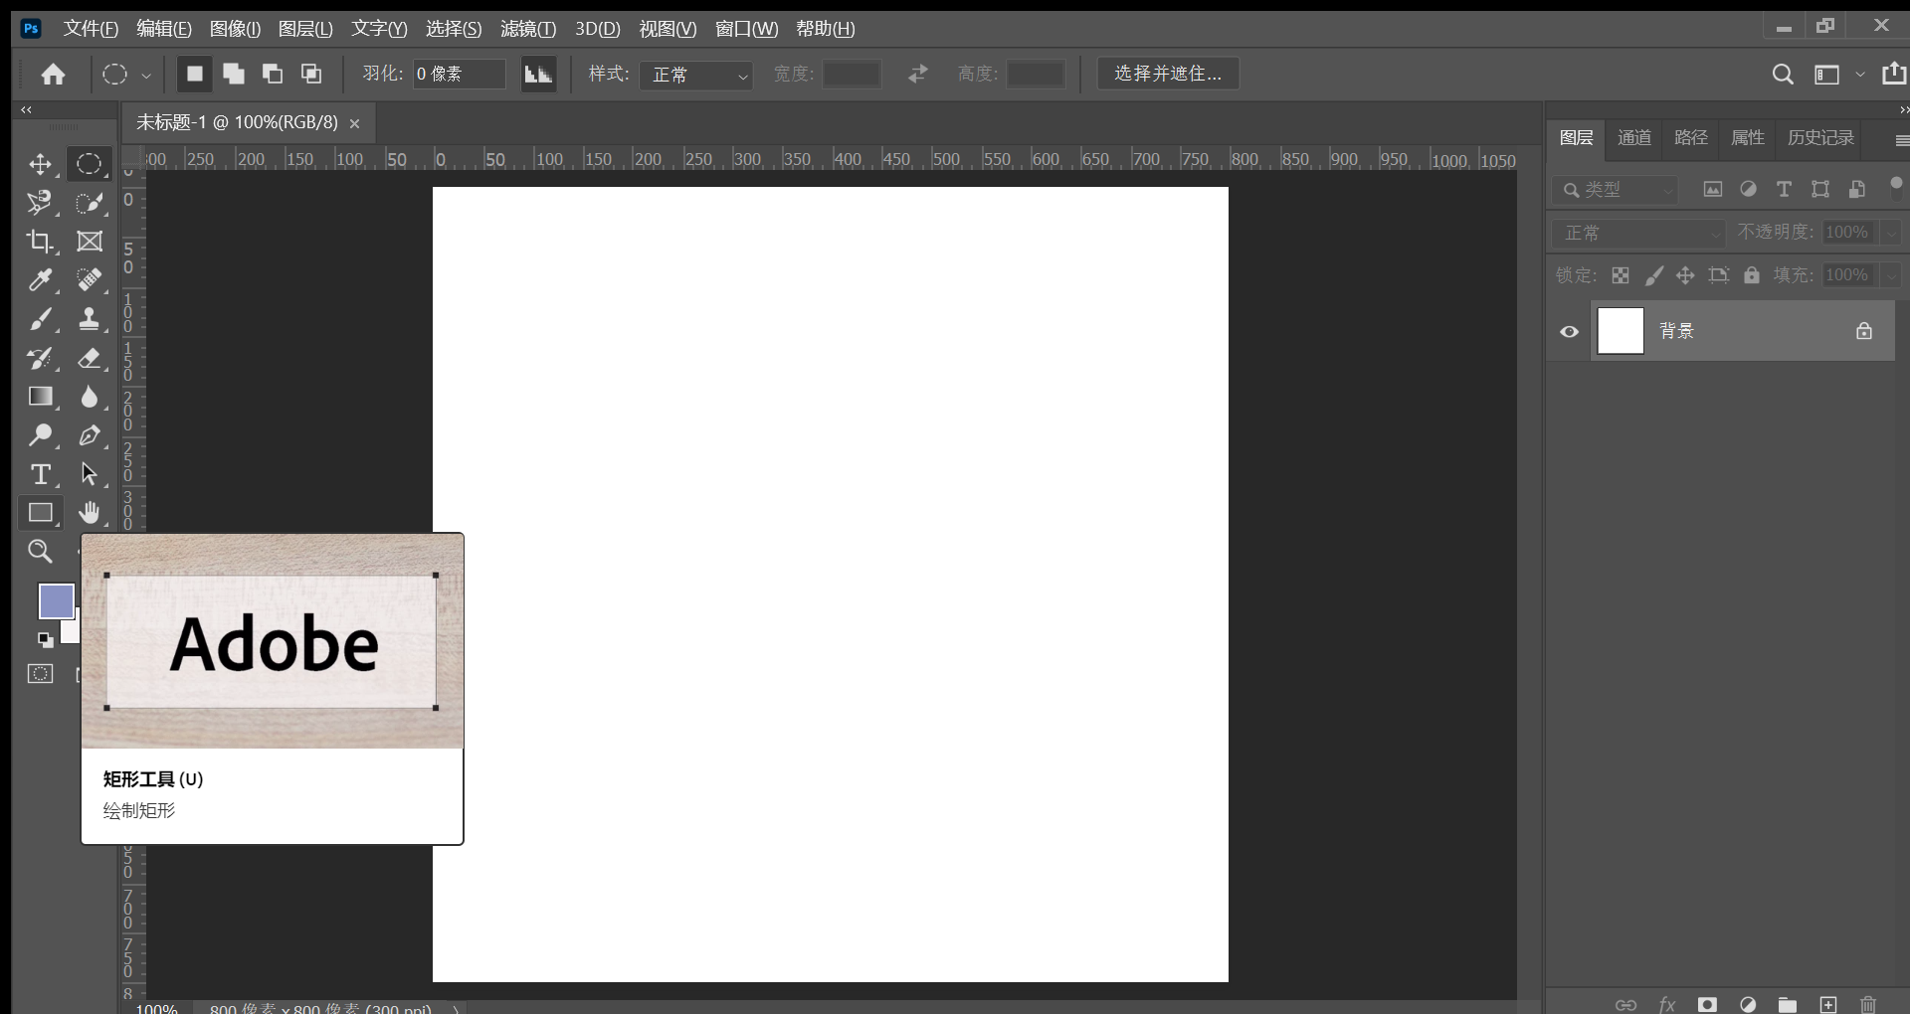The image size is (1910, 1014).
Task: Select the Clone Stamp tool
Action: point(90,319)
